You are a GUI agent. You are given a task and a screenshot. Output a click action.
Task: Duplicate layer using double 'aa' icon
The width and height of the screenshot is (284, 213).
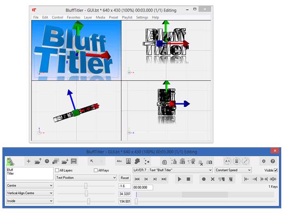[209, 162]
